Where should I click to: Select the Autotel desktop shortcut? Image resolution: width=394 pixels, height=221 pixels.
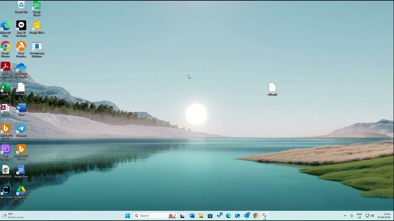6,110
